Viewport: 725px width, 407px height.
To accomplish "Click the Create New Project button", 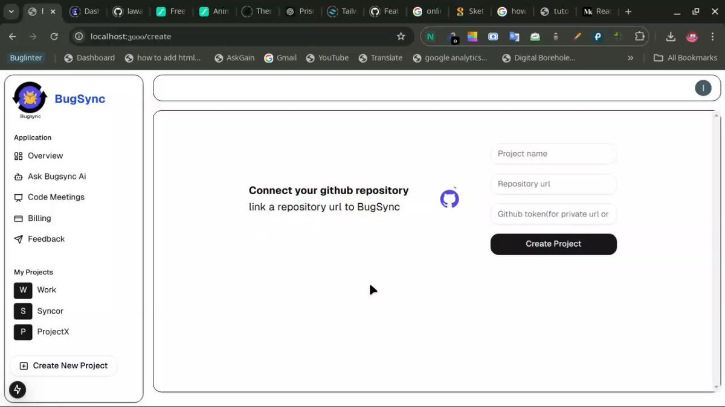I will 63,365.
